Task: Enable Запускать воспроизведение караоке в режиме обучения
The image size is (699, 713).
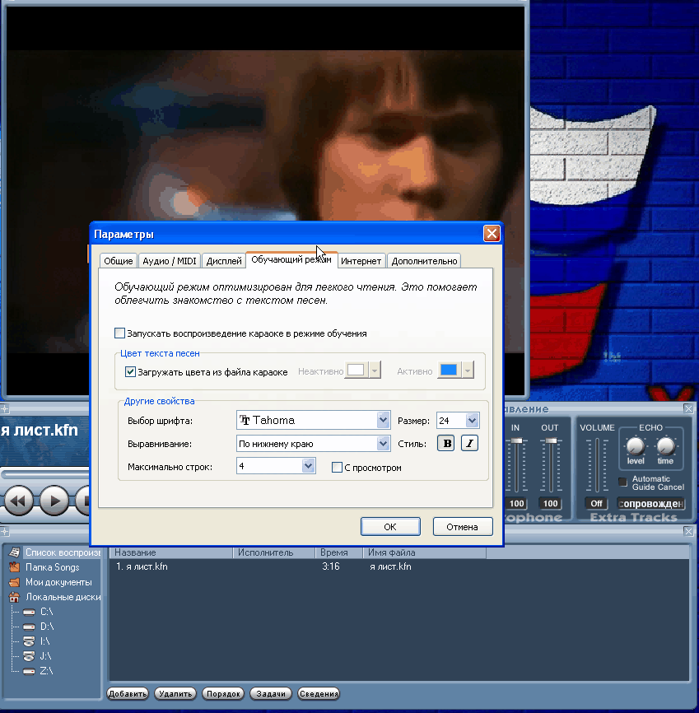Action: (119, 333)
